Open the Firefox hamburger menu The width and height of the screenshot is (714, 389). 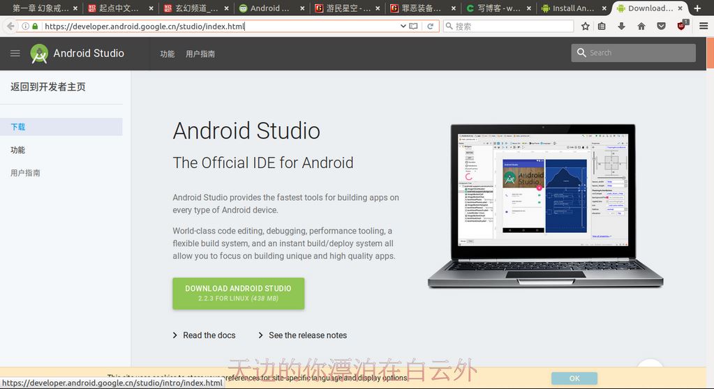point(704,26)
